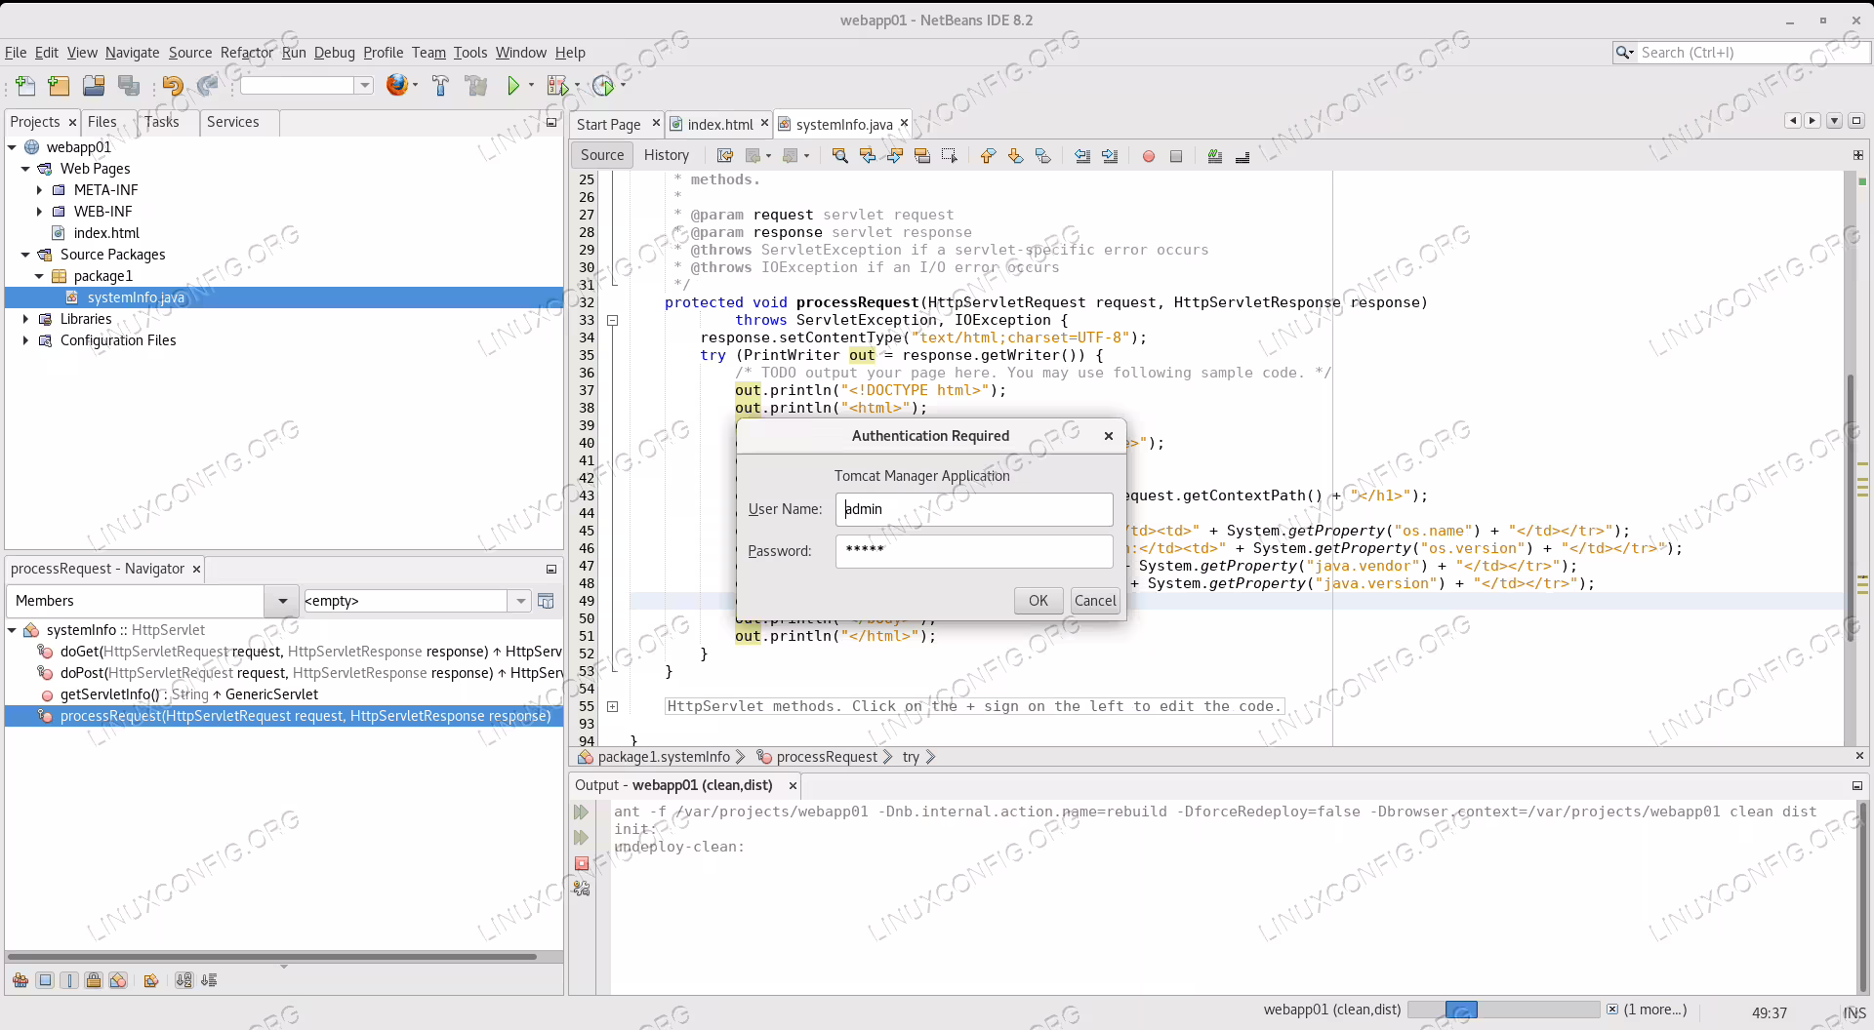Screen dimensions: 1874x1030
Task: Click the Firefox browser selector icon
Action: click(x=396, y=86)
